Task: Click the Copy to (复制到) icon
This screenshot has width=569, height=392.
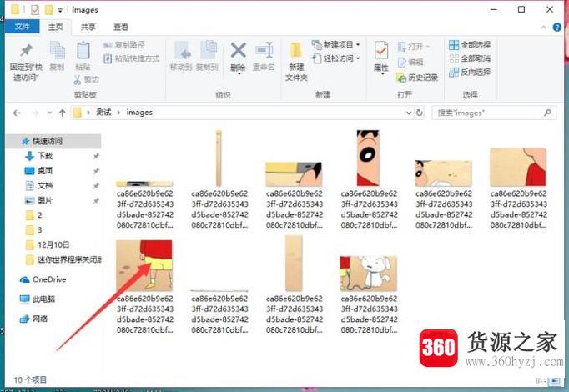Action: click(208, 51)
